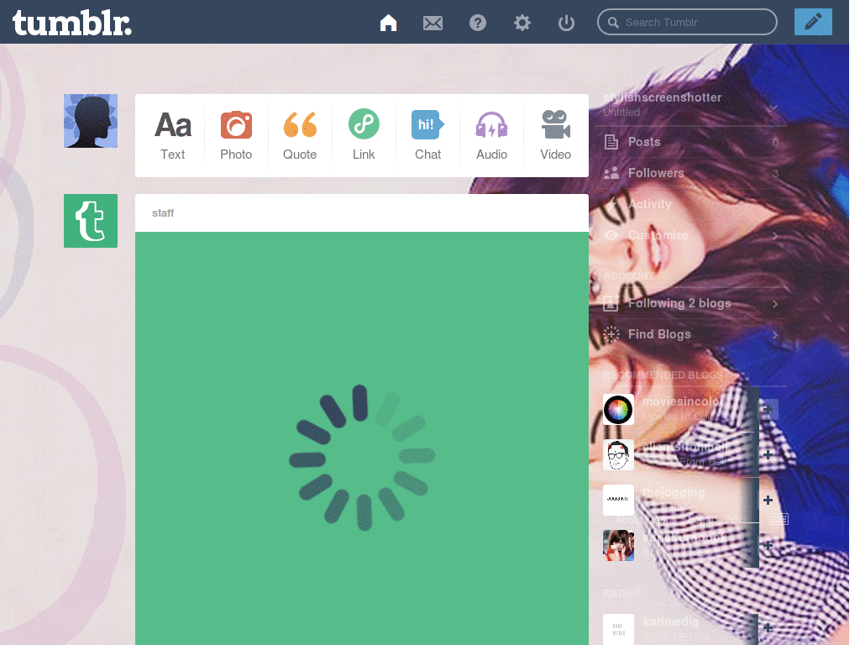Open moviesincolor blog avatar
This screenshot has height=645, width=860.
(x=618, y=409)
